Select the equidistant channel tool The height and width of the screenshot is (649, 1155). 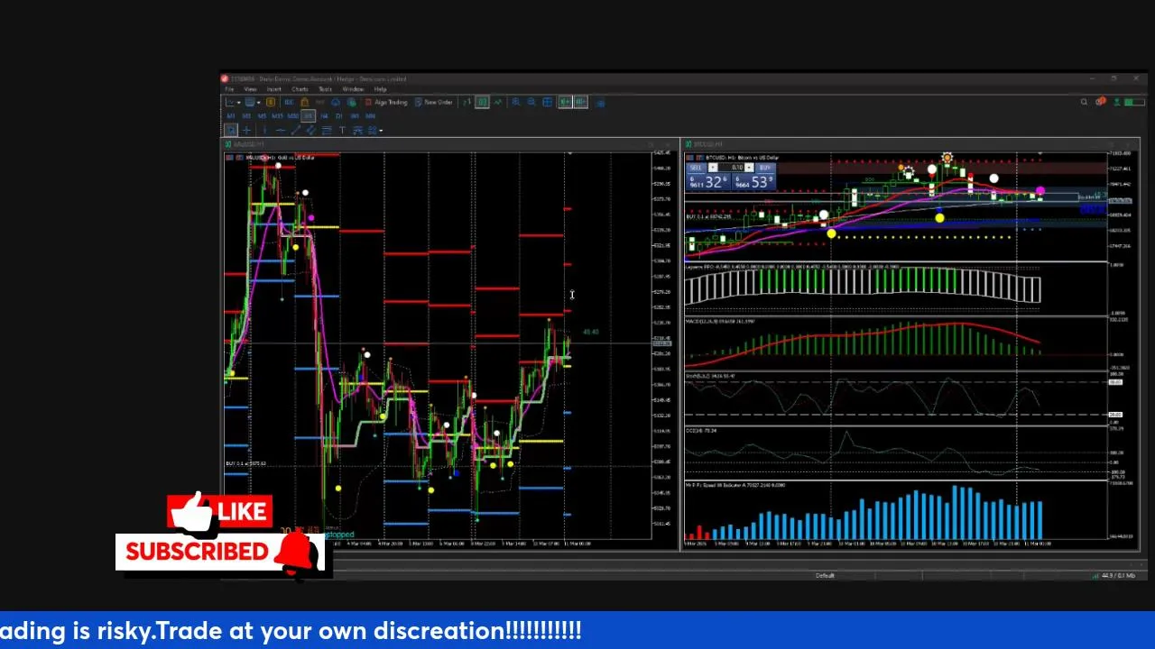(x=310, y=130)
